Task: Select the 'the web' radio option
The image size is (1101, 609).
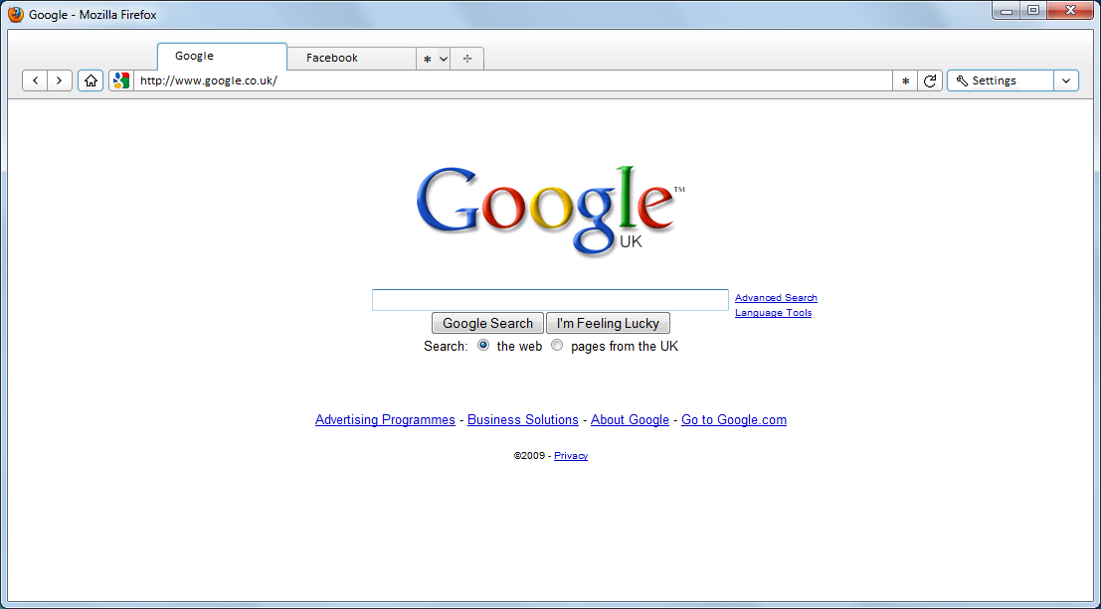Action: click(x=483, y=345)
